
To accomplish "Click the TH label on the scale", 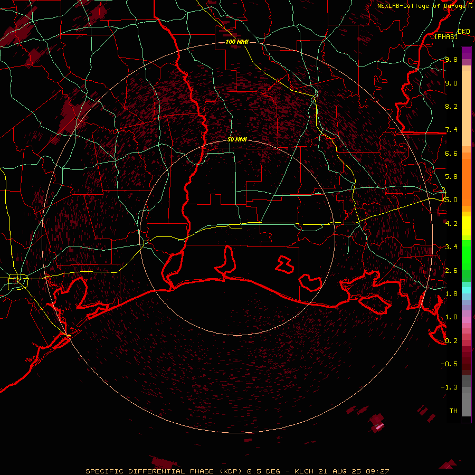I will [453, 411].
